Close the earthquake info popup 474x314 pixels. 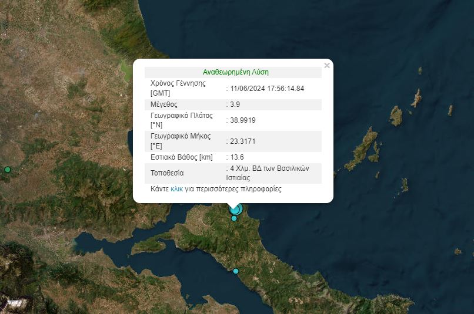pos(327,66)
